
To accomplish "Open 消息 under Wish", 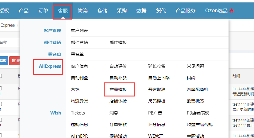I will coord(114,113).
